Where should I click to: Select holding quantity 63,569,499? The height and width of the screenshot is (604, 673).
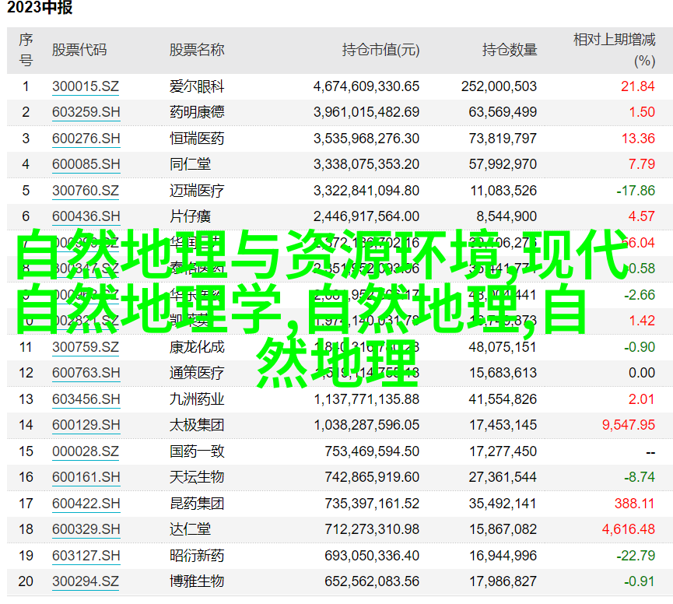(503, 113)
